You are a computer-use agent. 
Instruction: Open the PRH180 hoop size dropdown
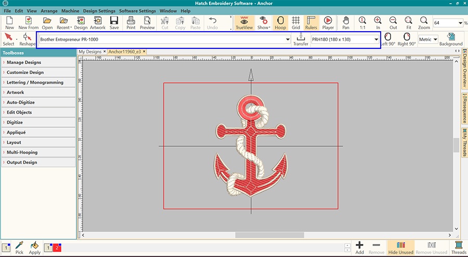point(376,40)
